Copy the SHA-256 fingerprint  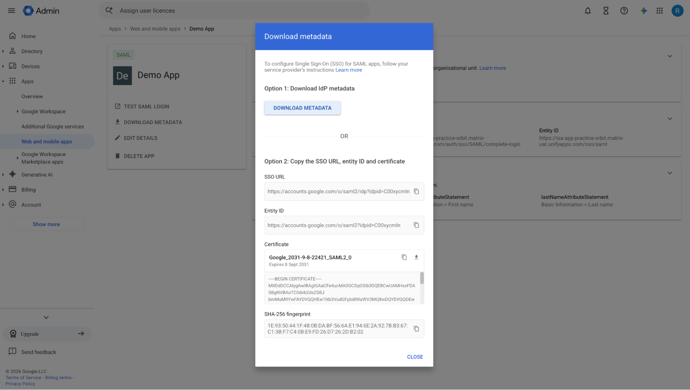pyautogui.click(x=416, y=329)
